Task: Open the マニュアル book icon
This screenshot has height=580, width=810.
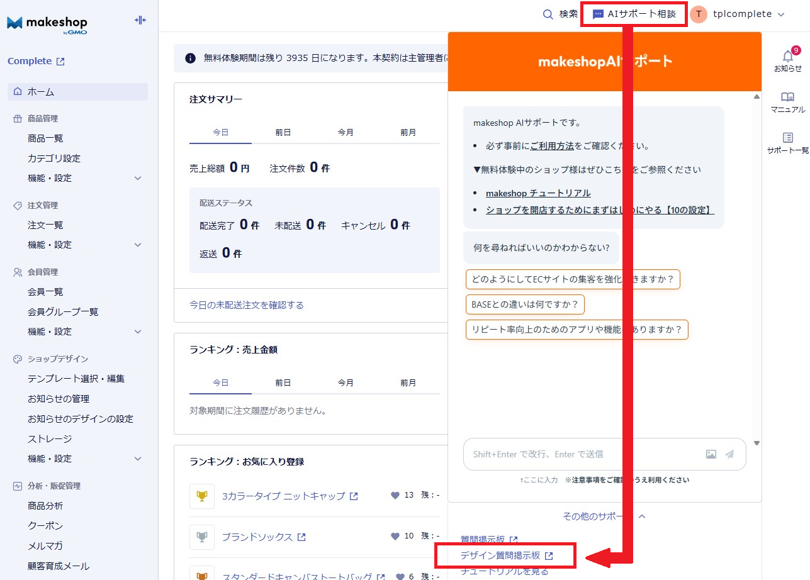Action: (x=787, y=98)
